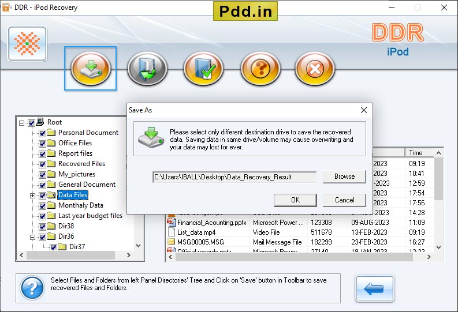Screen dimensions: 458x312
Task: Select Last year budget files label
Action: 90,216
